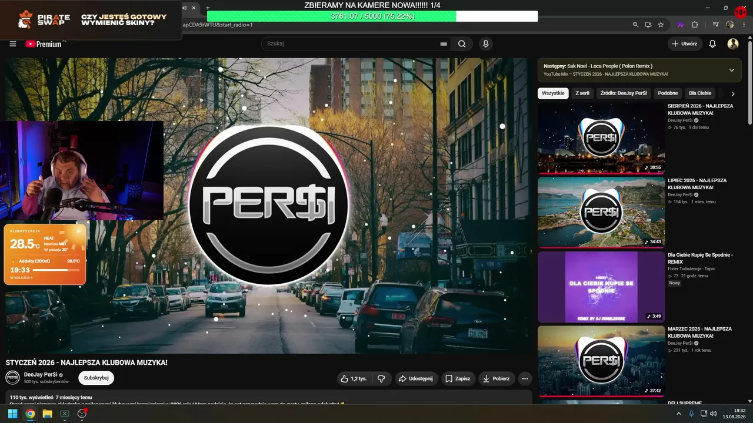The width and height of the screenshot is (753, 423).
Task: Open the volume tray icon
Action: pyautogui.click(x=714, y=414)
